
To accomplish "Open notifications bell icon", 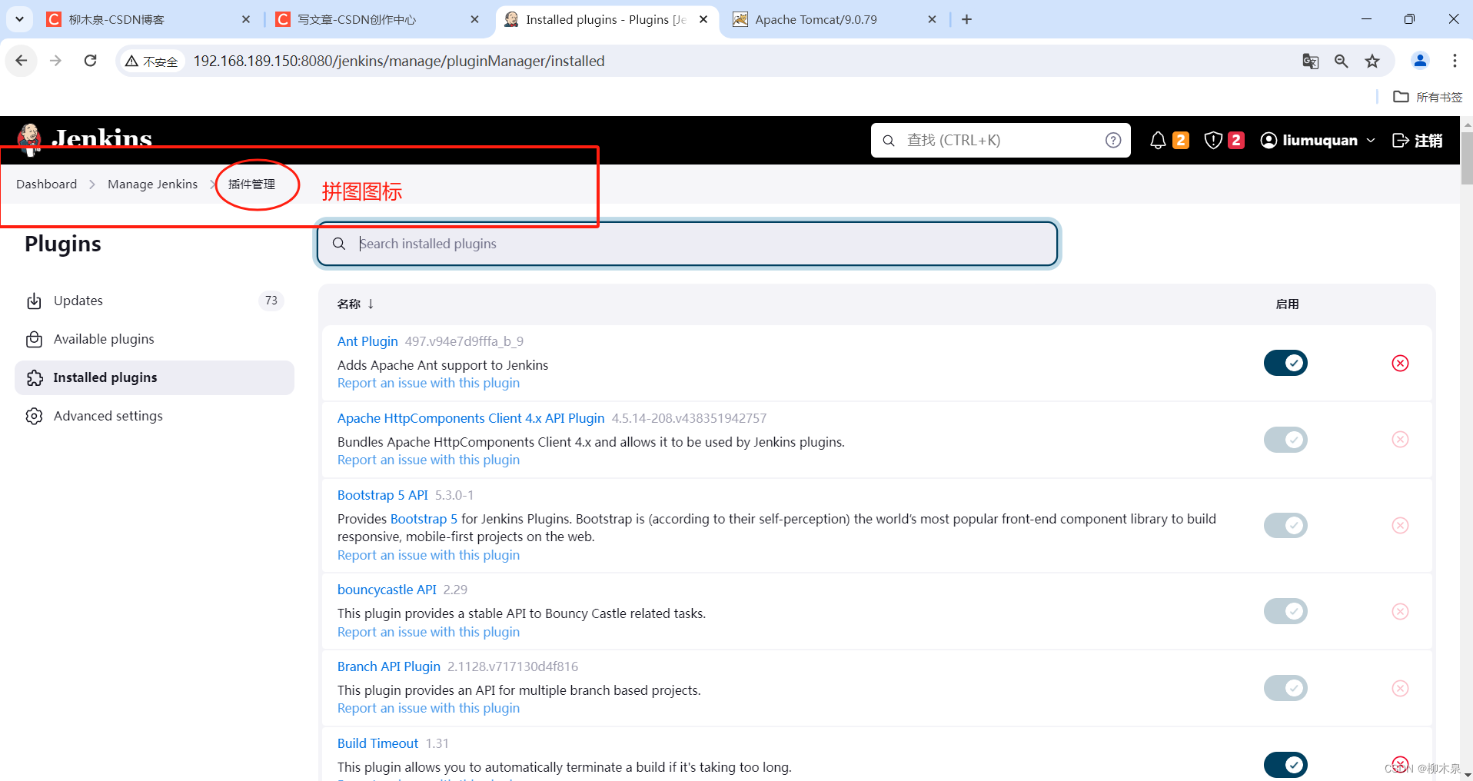I will (x=1158, y=140).
